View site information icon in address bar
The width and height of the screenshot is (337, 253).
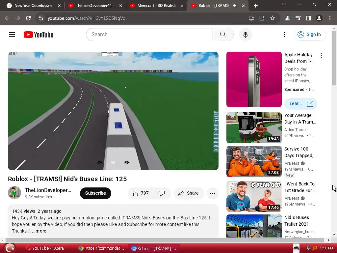(x=41, y=18)
